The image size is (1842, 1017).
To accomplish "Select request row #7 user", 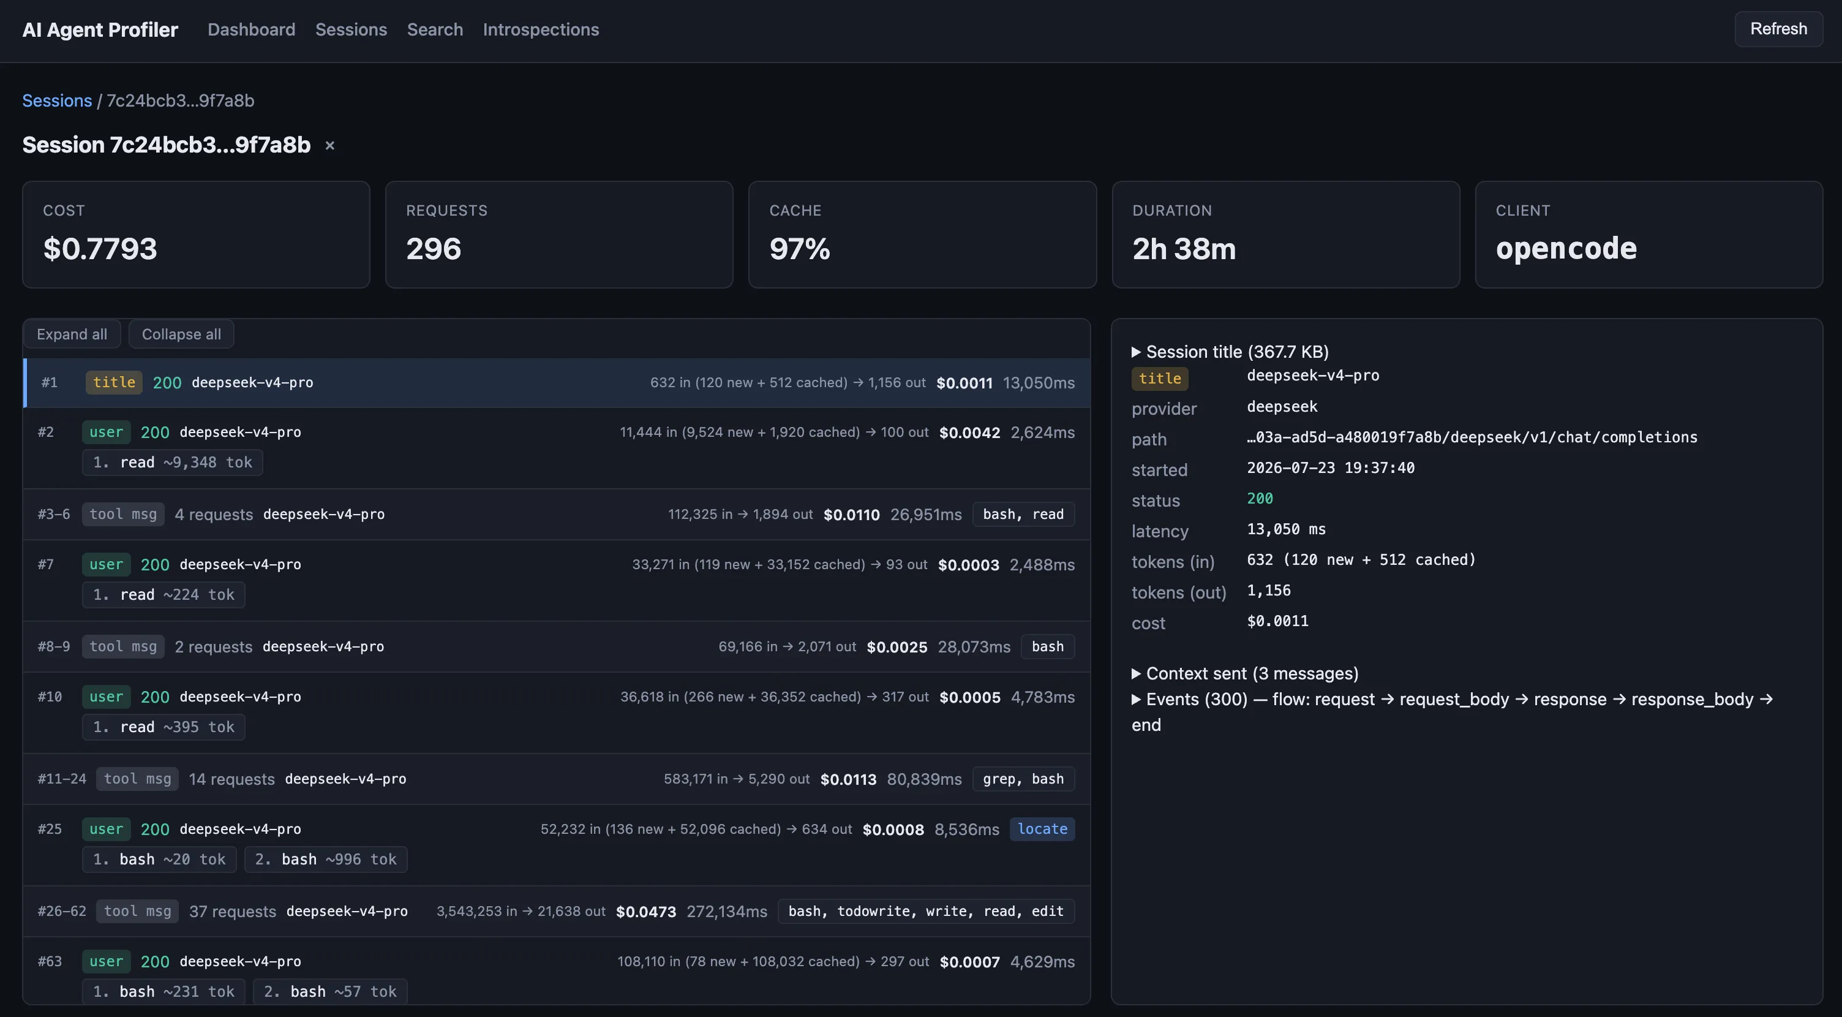I will (x=556, y=580).
